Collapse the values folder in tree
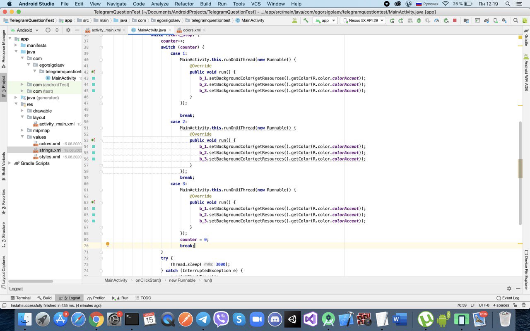530x331 pixels. pos(22,137)
